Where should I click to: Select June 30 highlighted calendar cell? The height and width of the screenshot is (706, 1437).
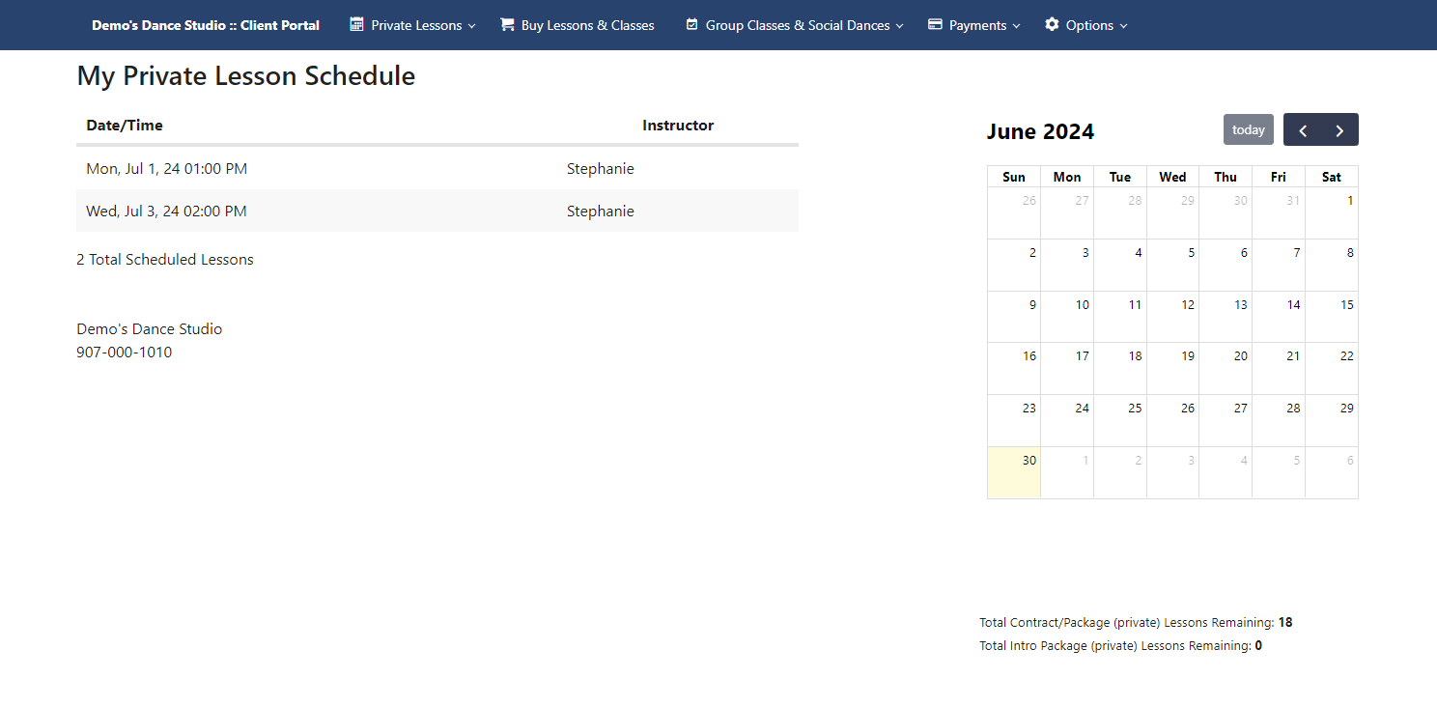pyautogui.click(x=1014, y=472)
